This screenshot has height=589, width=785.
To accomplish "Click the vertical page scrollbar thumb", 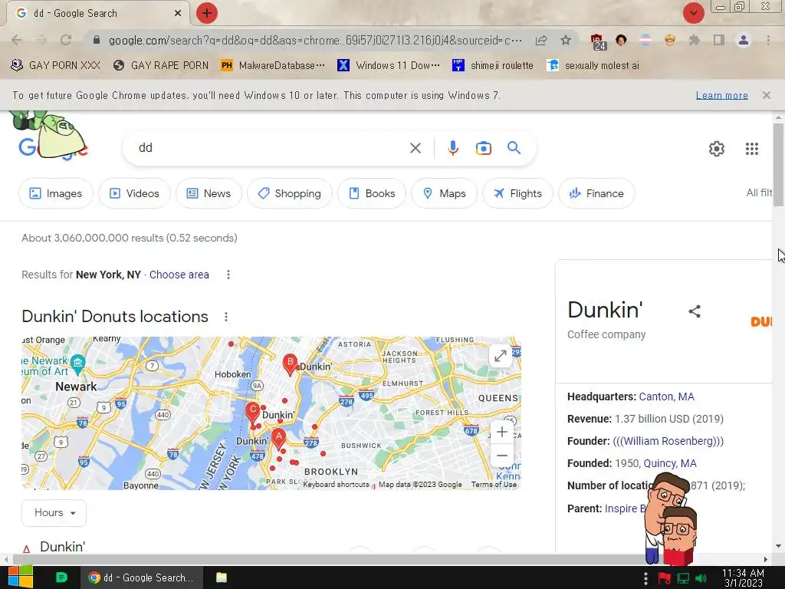I will tap(778, 164).
